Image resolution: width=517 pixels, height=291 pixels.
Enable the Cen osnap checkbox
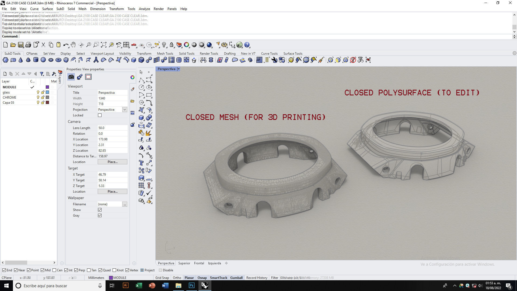pyautogui.click(x=54, y=270)
